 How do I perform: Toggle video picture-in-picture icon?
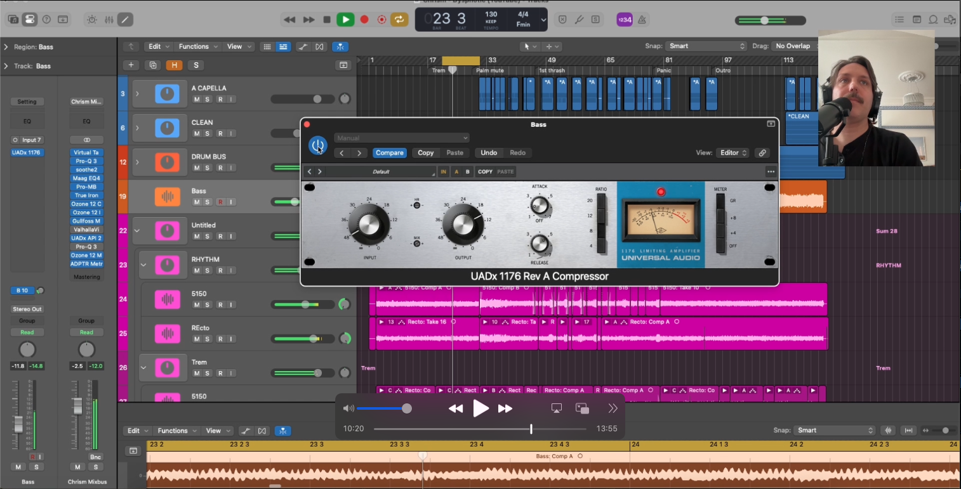pos(582,408)
